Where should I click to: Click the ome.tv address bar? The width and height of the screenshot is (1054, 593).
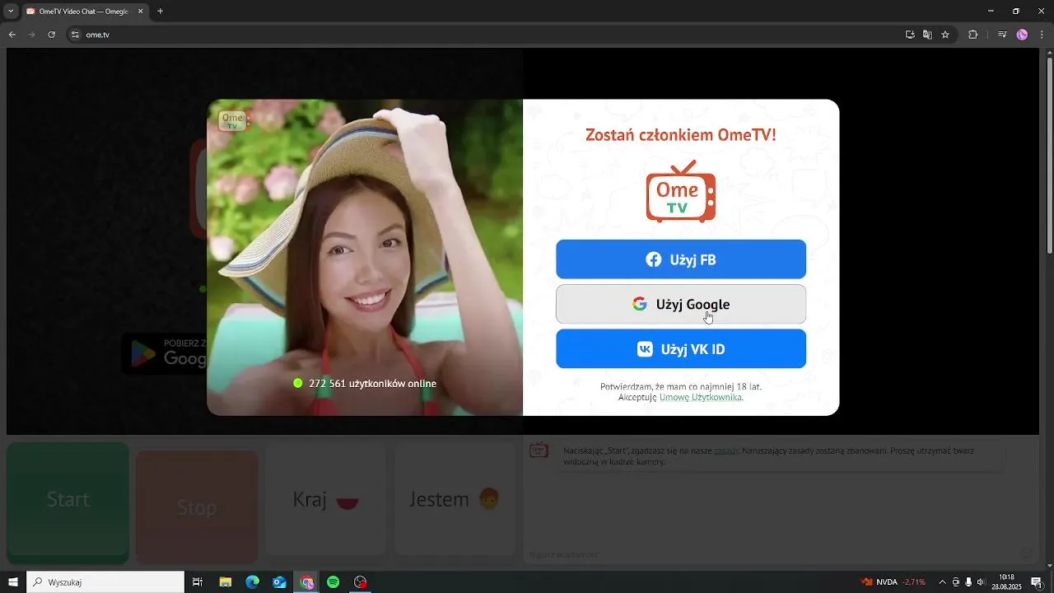486,35
